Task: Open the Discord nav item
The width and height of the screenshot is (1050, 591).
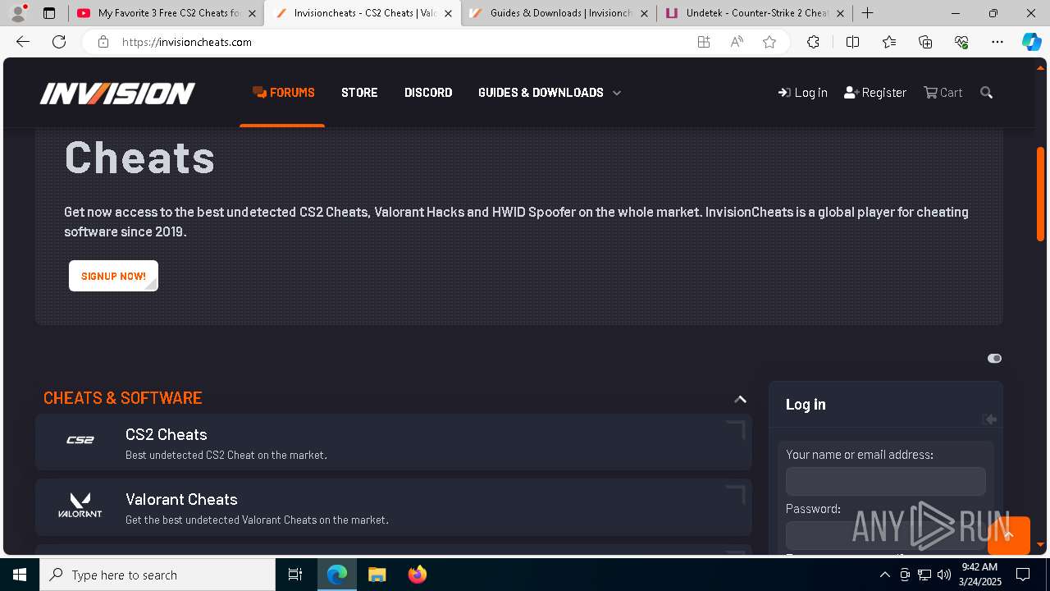Action: [428, 93]
